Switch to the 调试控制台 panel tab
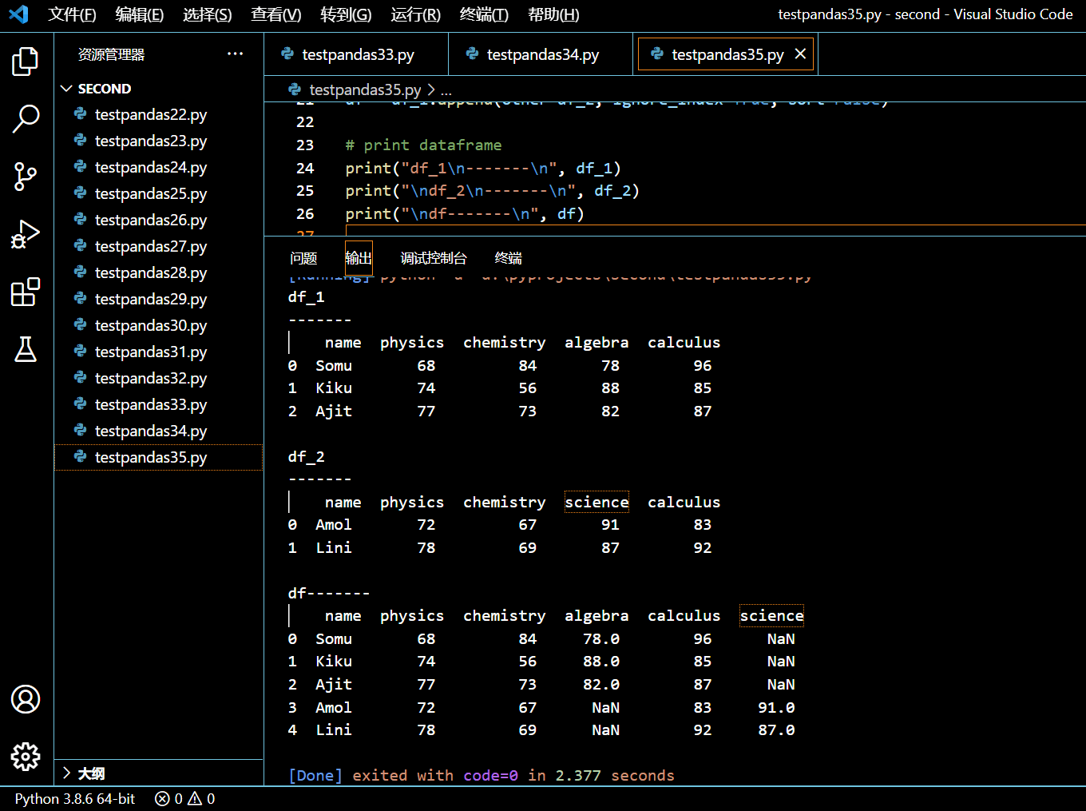Image resolution: width=1086 pixels, height=811 pixels. (x=434, y=258)
